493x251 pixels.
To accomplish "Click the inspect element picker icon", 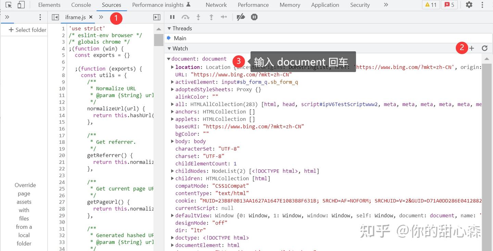I will tap(9, 5).
